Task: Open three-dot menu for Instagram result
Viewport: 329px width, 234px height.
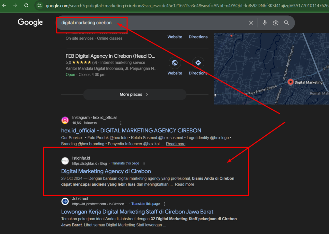Action: pyautogui.click(x=121, y=123)
